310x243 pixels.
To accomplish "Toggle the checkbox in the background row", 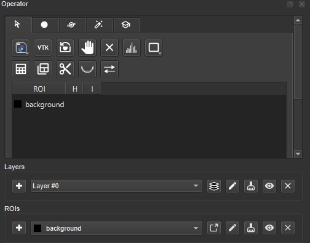I will (90, 105).
